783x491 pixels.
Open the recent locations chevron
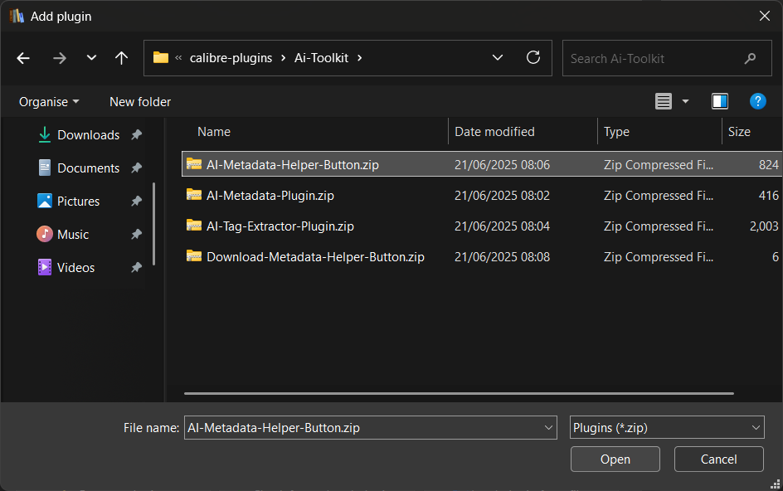click(91, 57)
